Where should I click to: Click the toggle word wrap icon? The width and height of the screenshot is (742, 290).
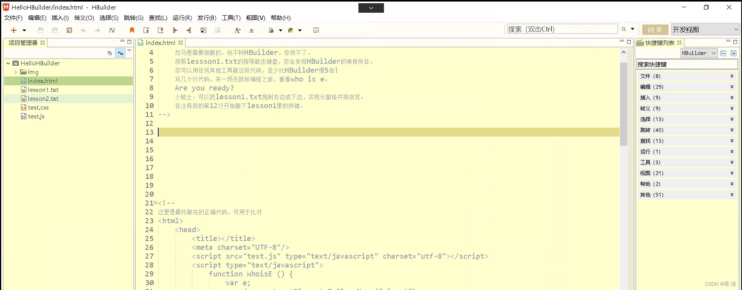(203, 30)
